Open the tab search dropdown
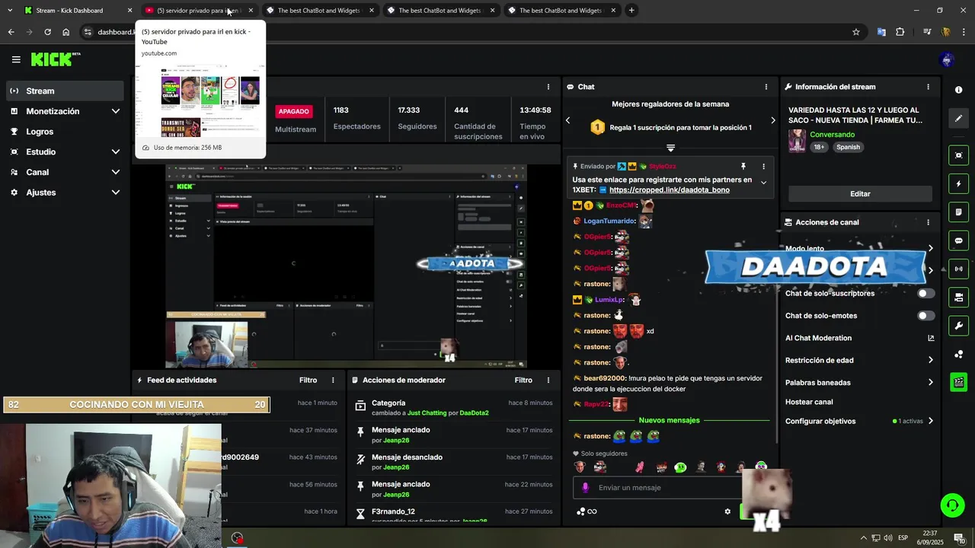Viewport: 975px width, 548px height. 10,11
